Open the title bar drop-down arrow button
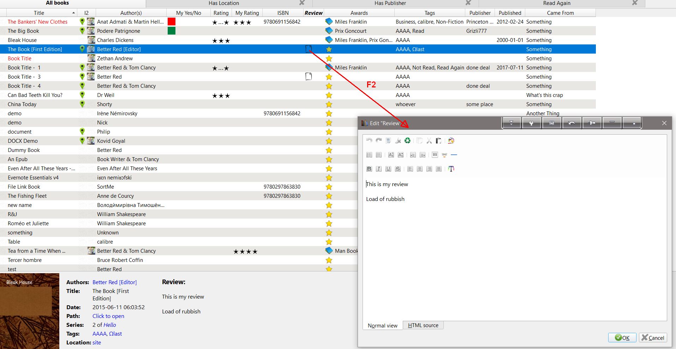The width and height of the screenshot is (676, 349). pos(511,123)
